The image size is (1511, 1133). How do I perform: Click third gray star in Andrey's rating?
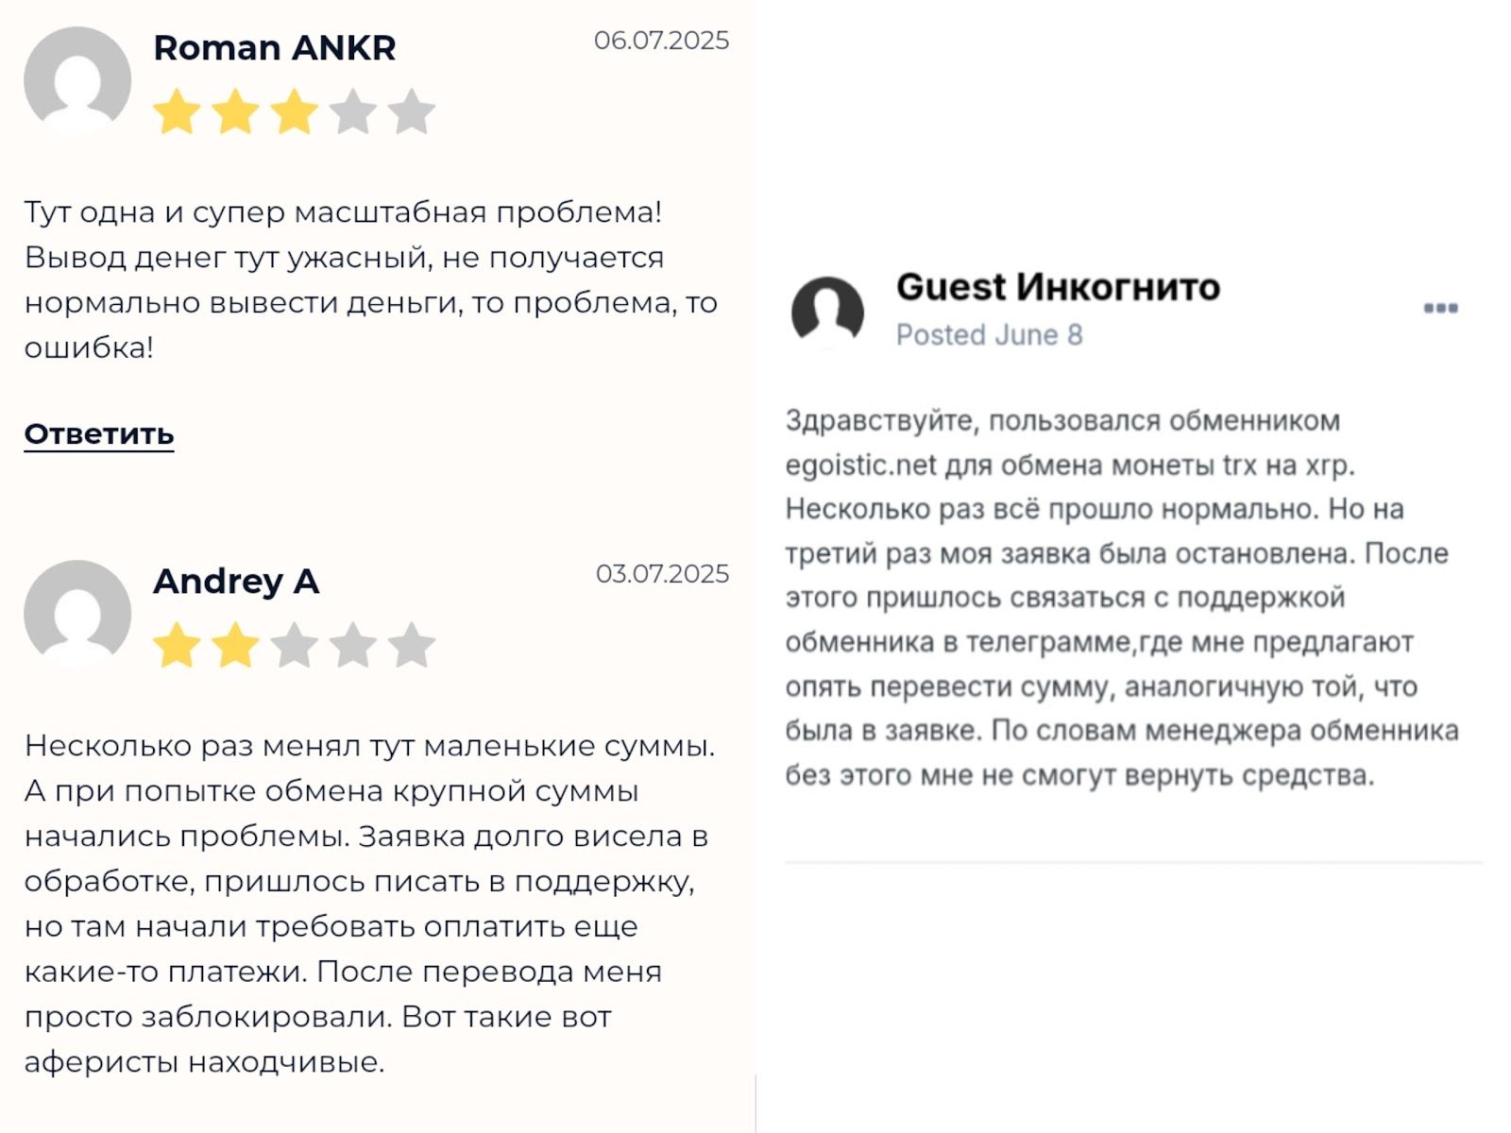[294, 646]
